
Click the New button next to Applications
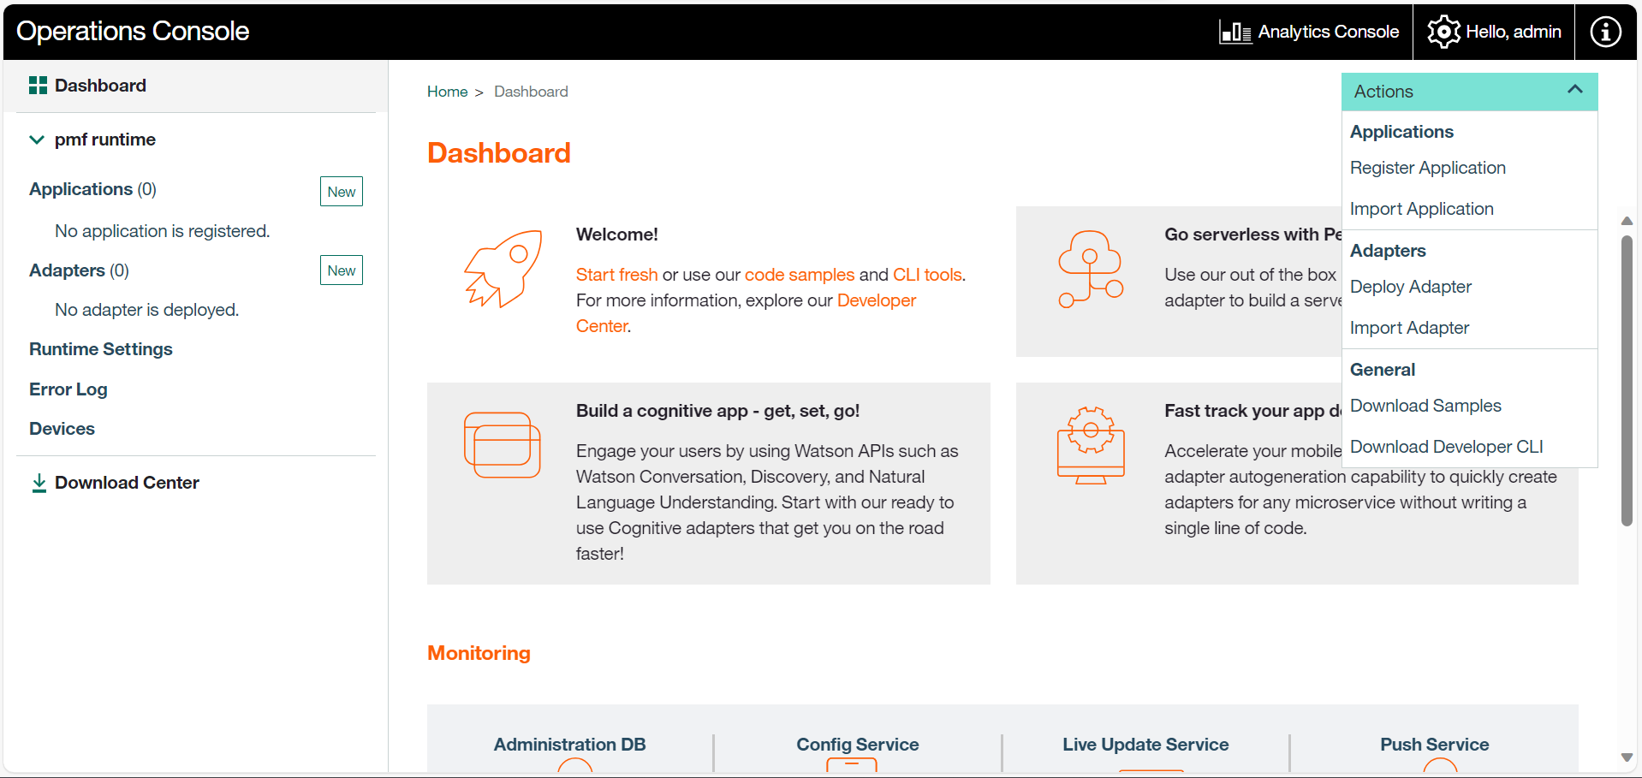coord(342,192)
